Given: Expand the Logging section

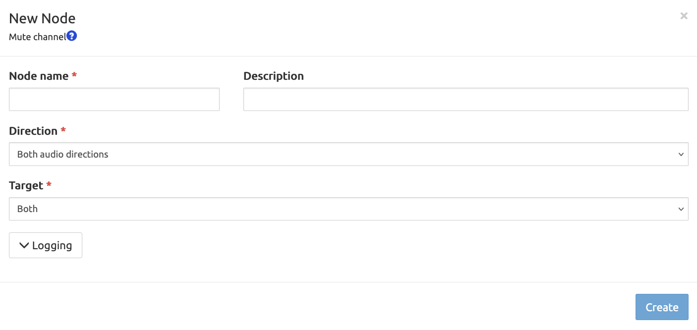Looking at the screenshot, I should pos(46,245).
